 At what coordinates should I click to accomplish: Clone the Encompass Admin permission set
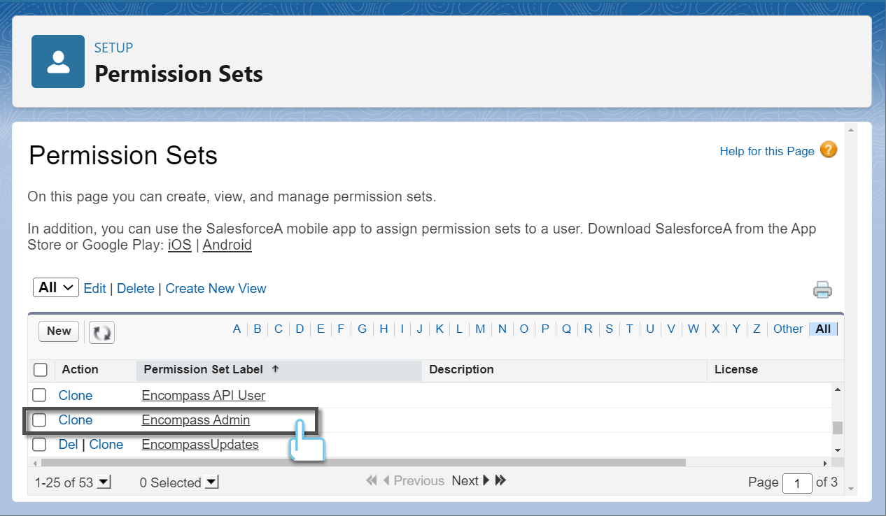click(76, 420)
